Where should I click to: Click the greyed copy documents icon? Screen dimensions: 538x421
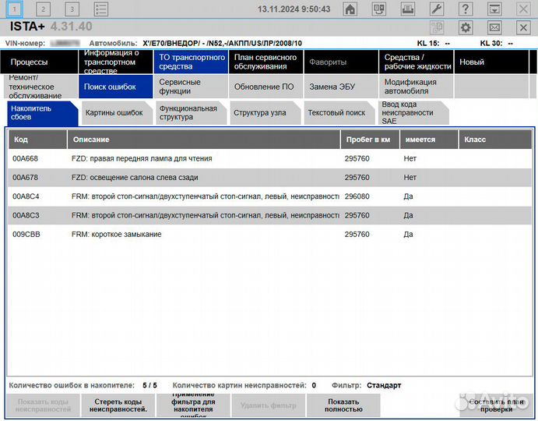437,27
